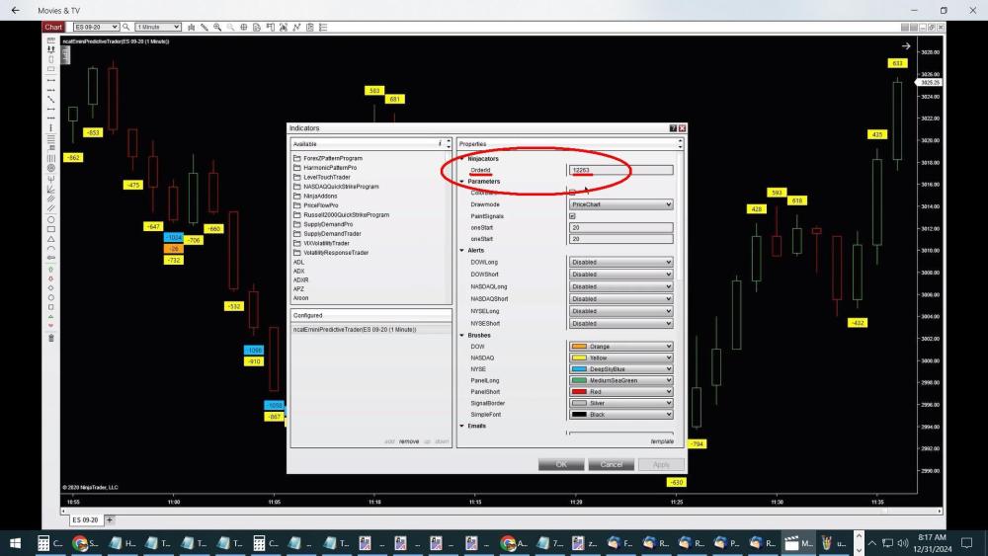Click the crosshair cursor toolbar icon
The height and width of the screenshot is (556, 988).
click(x=244, y=27)
